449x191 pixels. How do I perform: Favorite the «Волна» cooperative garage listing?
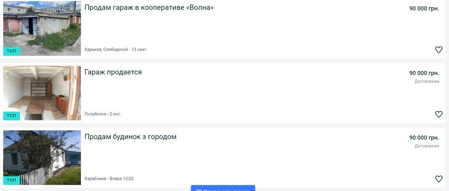pyautogui.click(x=439, y=50)
